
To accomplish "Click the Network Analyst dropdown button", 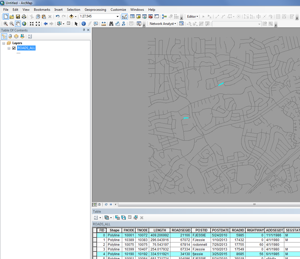I will click(x=163, y=24).
